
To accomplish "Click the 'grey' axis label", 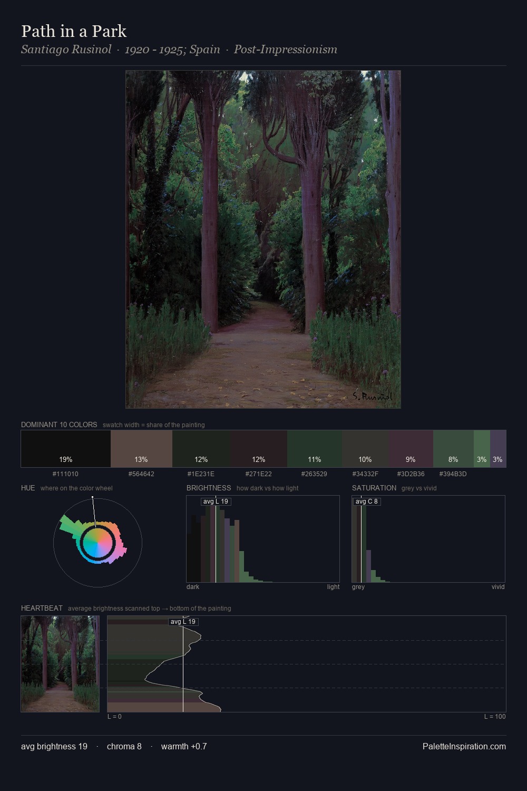I will [358, 587].
